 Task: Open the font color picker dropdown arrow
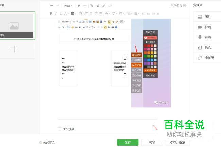pos(69,14)
